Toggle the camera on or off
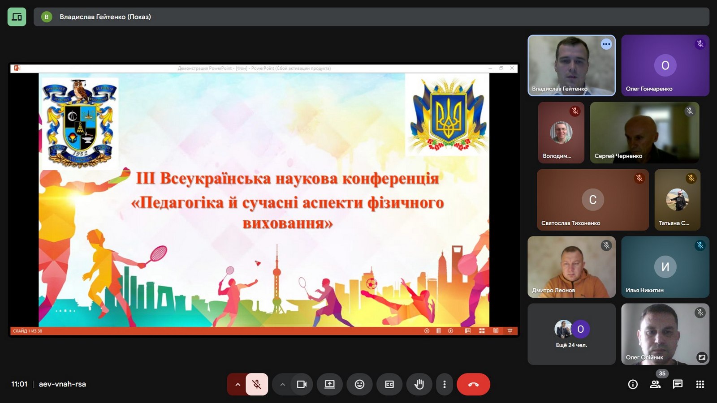The image size is (717, 403). [x=302, y=384]
